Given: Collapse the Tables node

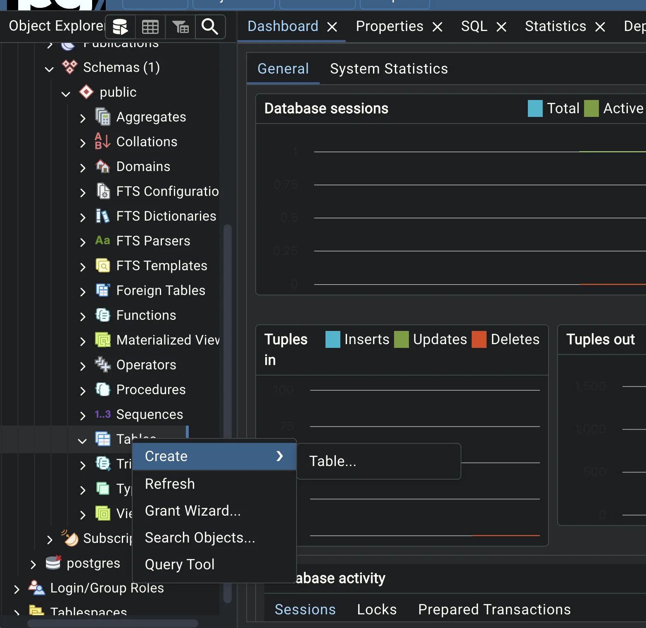Looking at the screenshot, I should coord(82,440).
